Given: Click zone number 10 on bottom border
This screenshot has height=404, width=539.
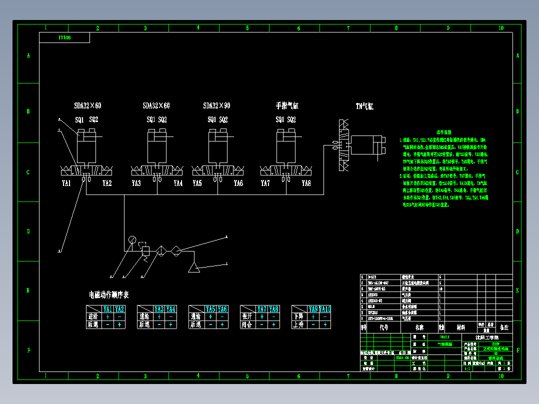Looking at the screenshot, I should [501, 376].
